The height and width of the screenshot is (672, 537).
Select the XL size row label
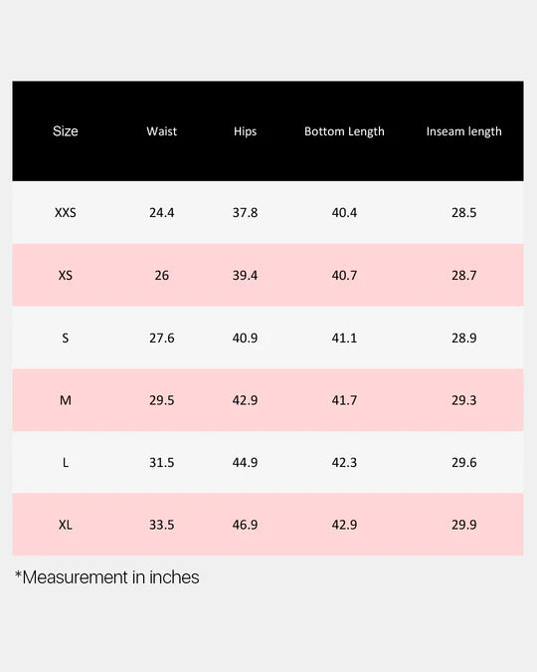pos(65,525)
